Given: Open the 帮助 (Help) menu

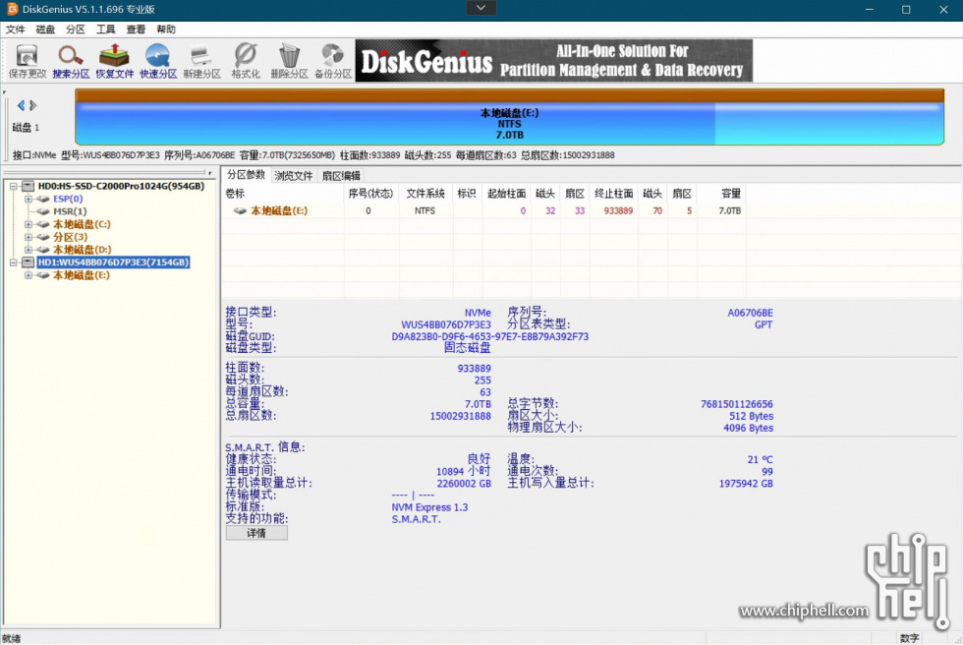Looking at the screenshot, I should (166, 29).
